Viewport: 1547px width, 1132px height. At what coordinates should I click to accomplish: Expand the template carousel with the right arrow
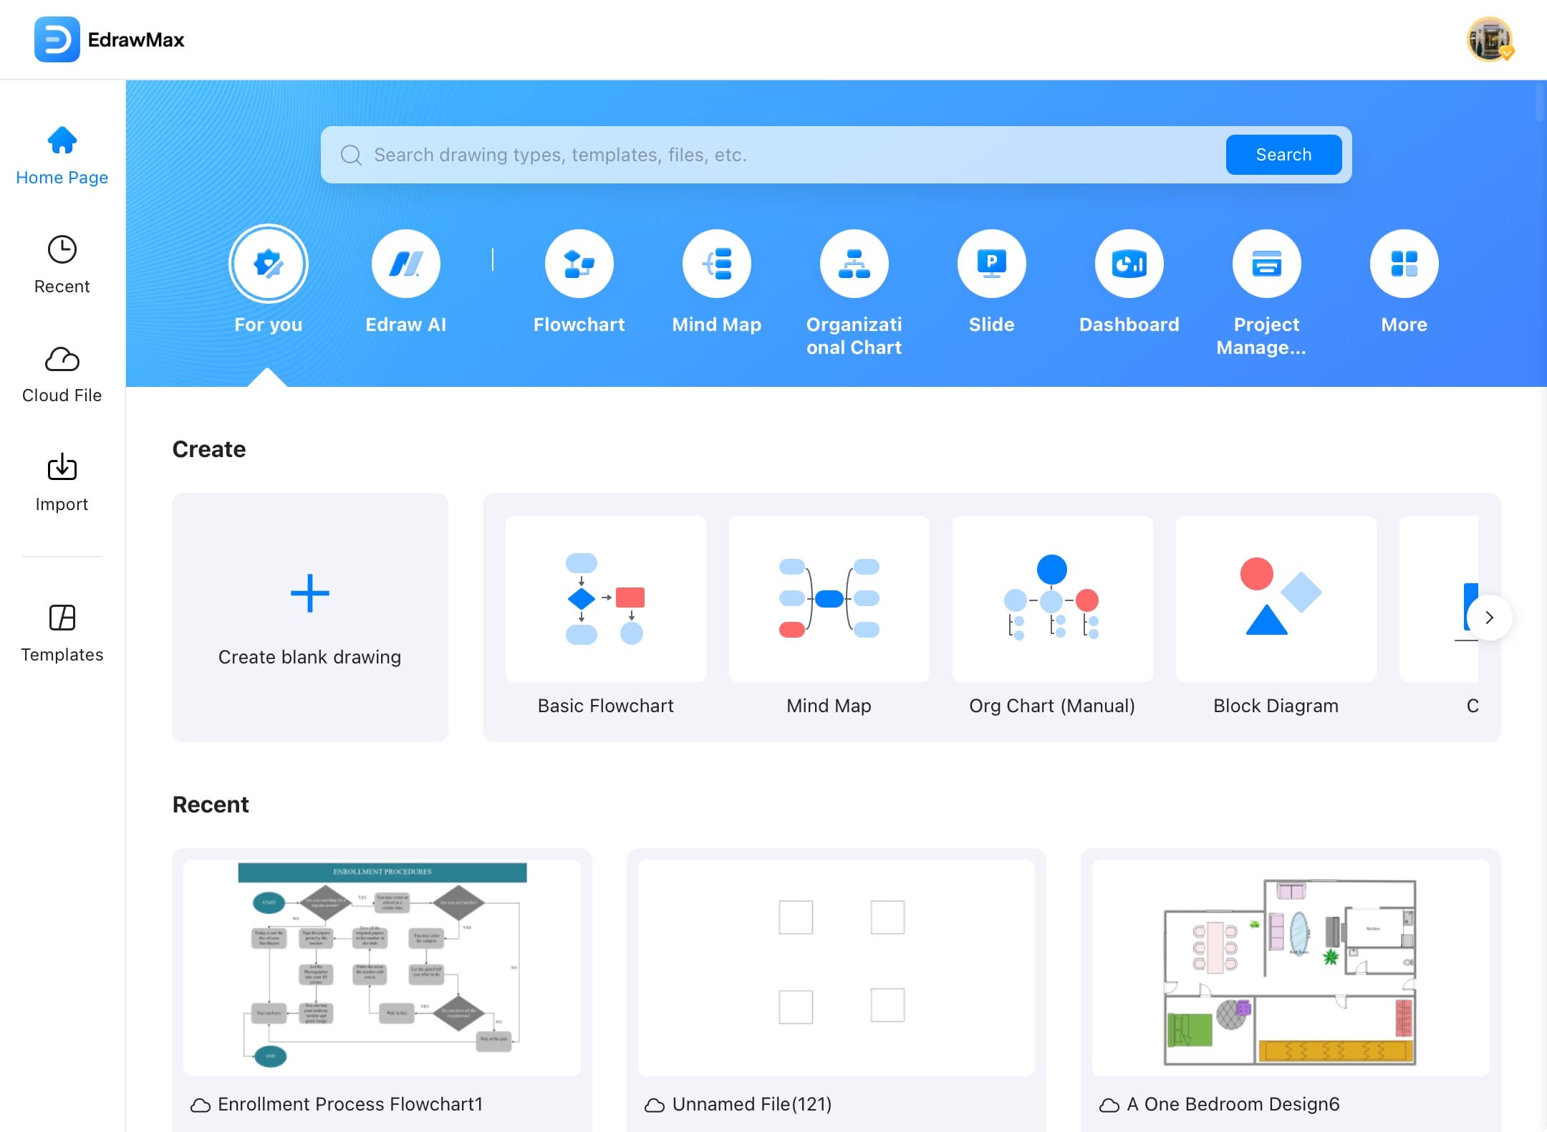click(1490, 617)
